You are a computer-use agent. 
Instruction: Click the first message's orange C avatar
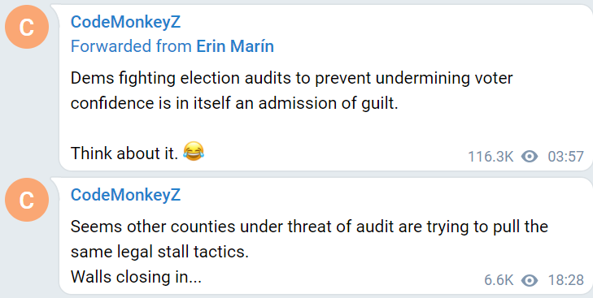point(27,27)
